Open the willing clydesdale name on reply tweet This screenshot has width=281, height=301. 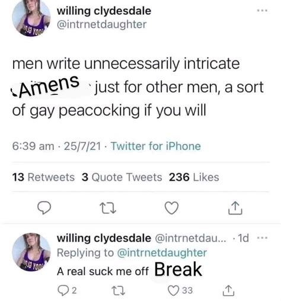pos(104,238)
